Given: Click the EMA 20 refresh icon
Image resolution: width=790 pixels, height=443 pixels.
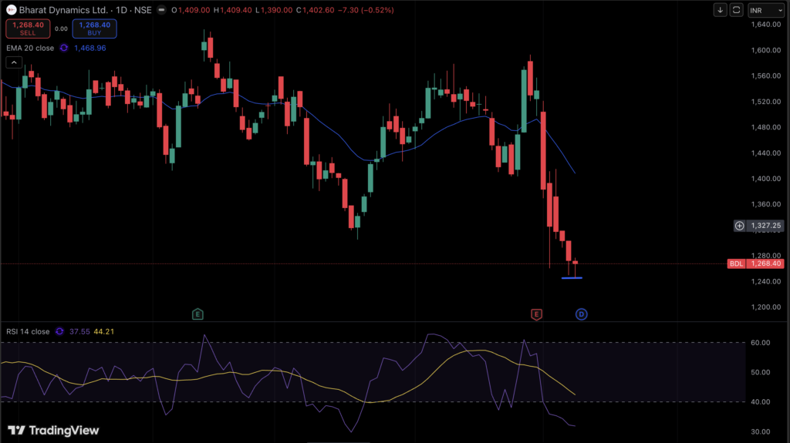Looking at the screenshot, I should click(x=64, y=48).
